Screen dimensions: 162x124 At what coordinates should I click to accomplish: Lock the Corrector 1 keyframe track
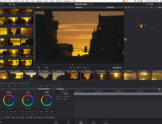point(59,96)
